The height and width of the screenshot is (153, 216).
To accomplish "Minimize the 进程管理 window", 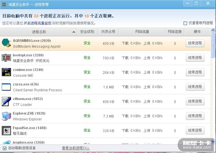I will pyautogui.click(x=188, y=3).
